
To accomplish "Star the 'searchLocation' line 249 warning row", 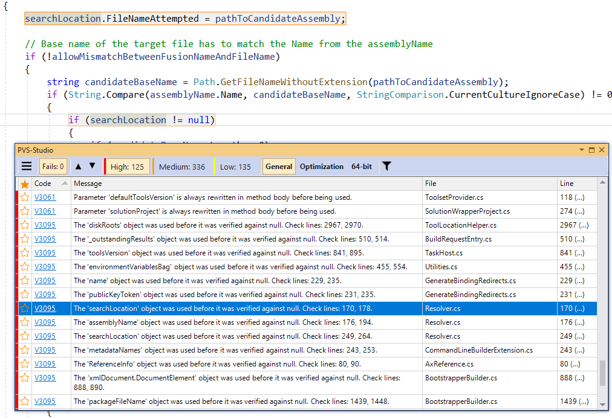I will [x=25, y=336].
